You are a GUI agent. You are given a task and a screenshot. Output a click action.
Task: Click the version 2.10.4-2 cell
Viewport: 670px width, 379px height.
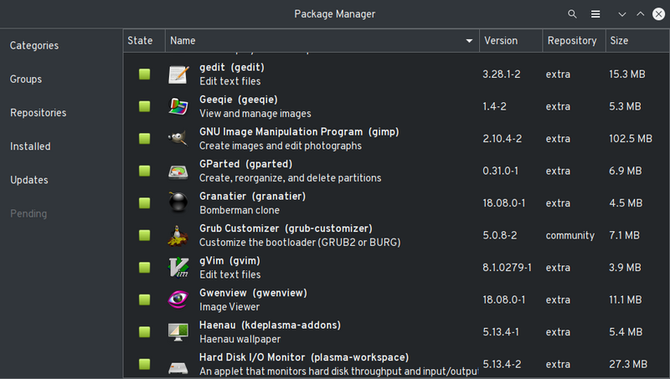pos(502,139)
